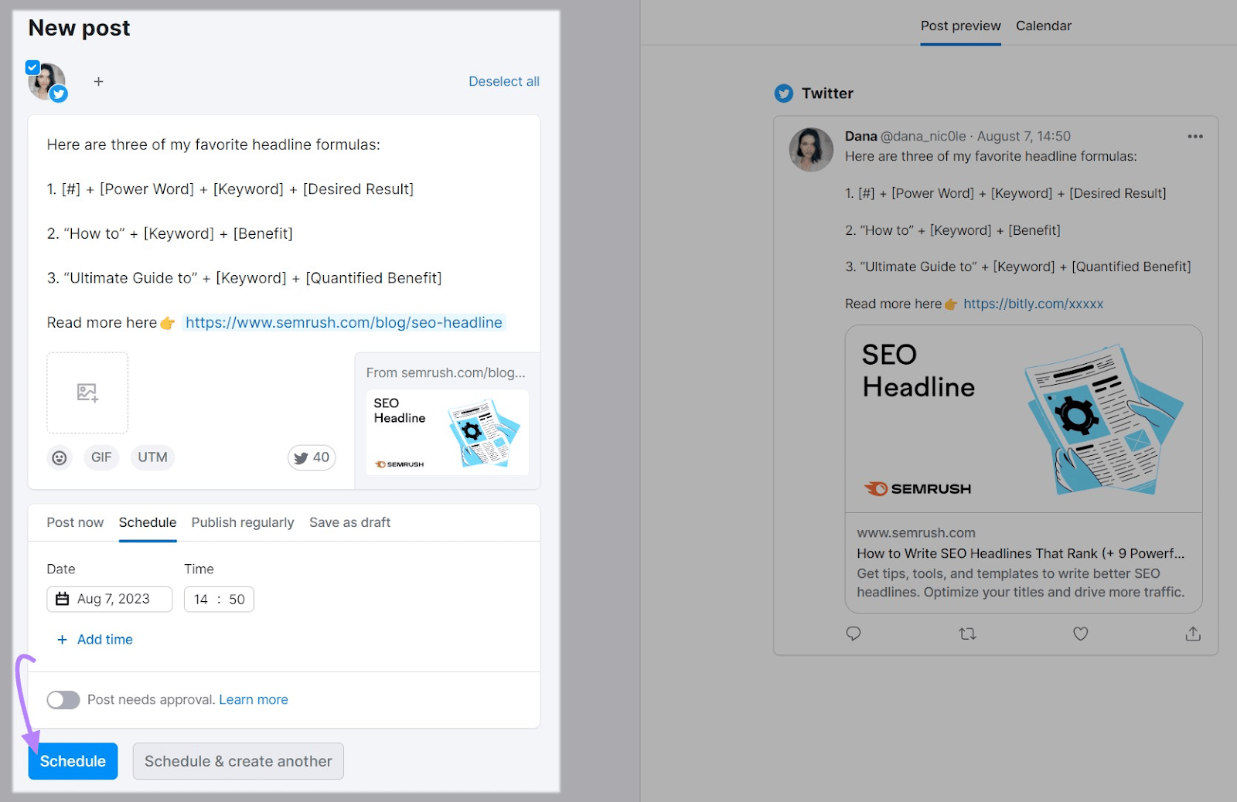Click the reply bubble icon in the preview

(854, 634)
